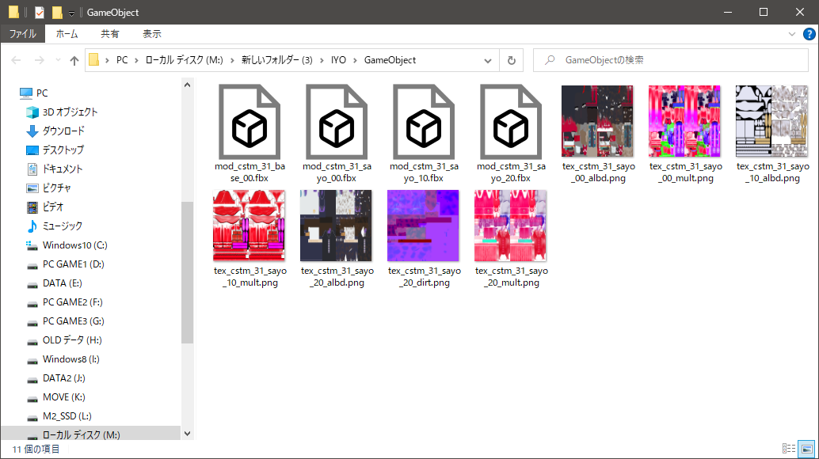
Task: Open the 共有 ribbon tab
Action: pos(109,34)
